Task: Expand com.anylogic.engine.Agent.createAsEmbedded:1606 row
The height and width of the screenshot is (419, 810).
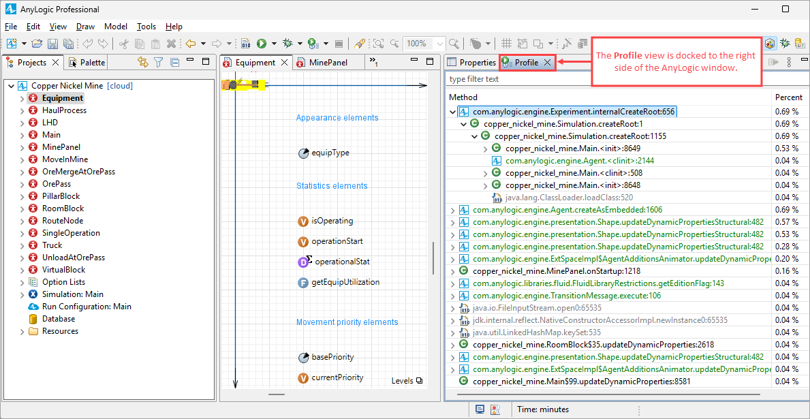Action: coord(452,210)
